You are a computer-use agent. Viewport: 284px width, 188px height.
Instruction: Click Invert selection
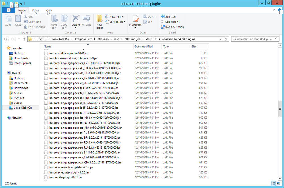coord(173,27)
